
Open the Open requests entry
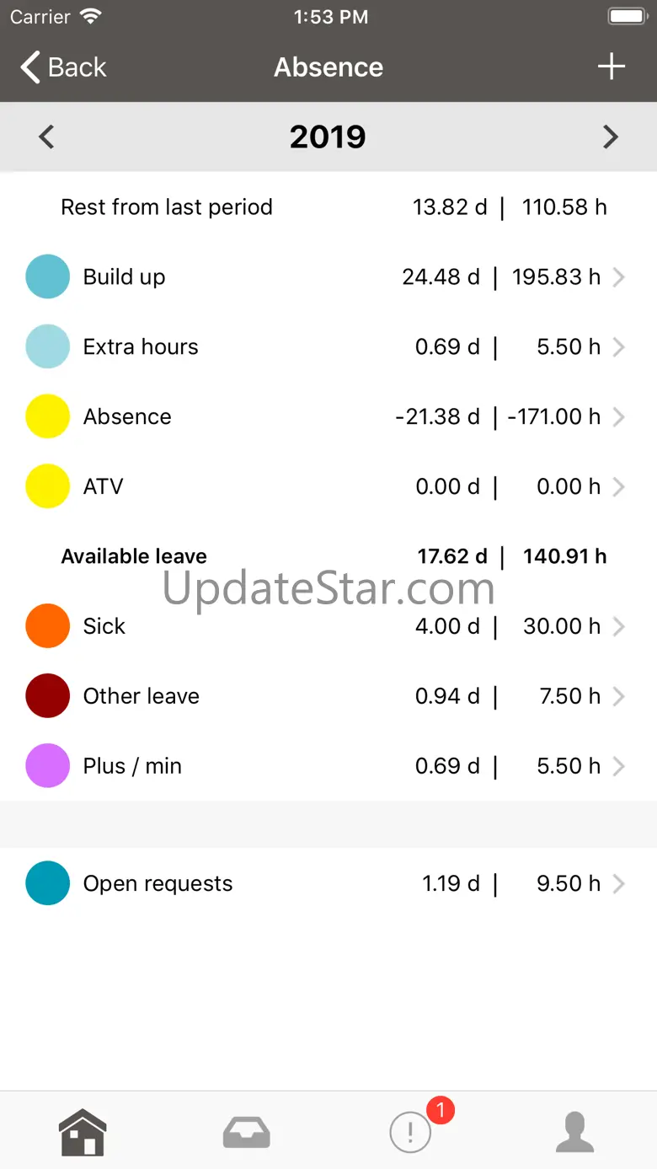(328, 883)
